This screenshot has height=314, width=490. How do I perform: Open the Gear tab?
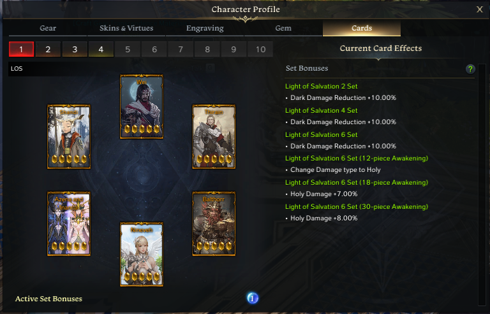coord(48,28)
